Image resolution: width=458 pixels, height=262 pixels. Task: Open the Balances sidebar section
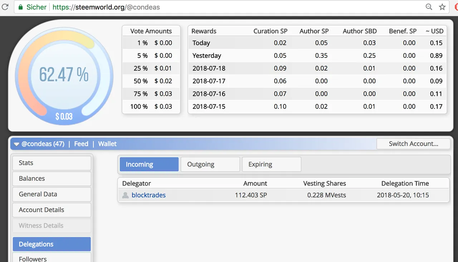click(52, 178)
